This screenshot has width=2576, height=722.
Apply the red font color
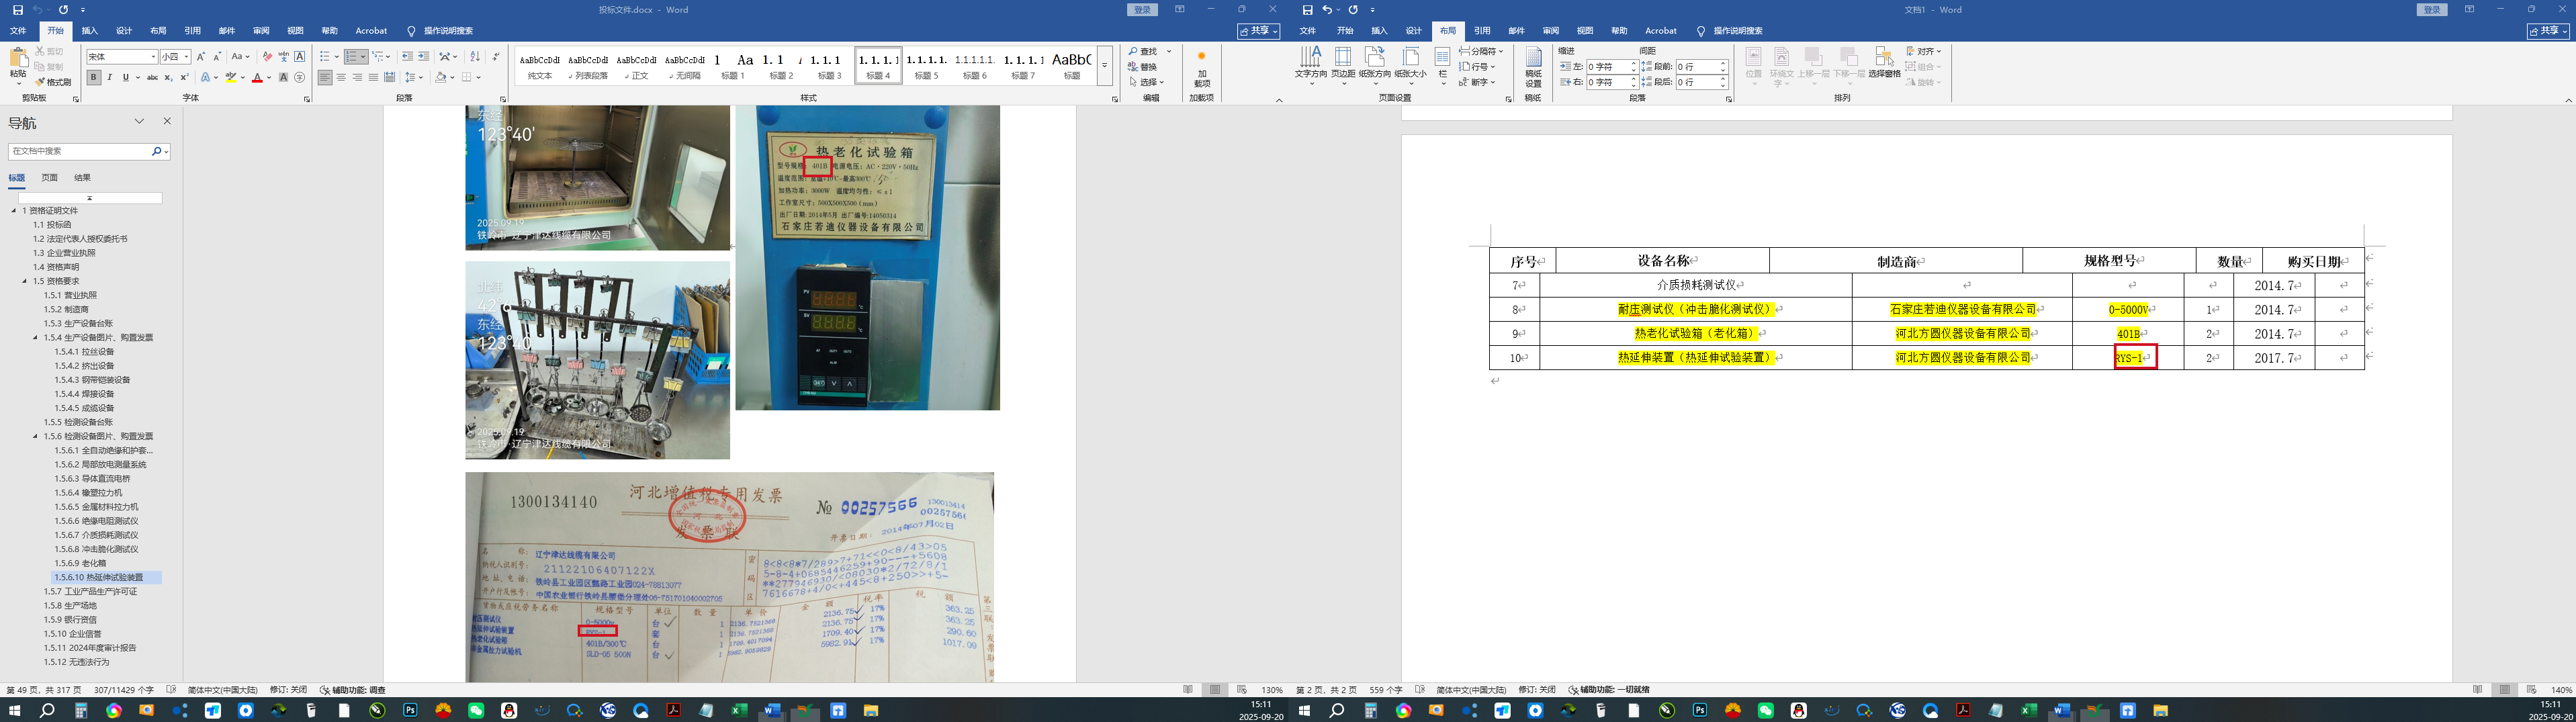(x=257, y=77)
